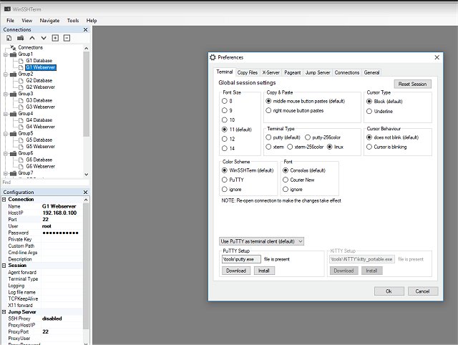Click the PuTTY path input field

tap(241, 259)
